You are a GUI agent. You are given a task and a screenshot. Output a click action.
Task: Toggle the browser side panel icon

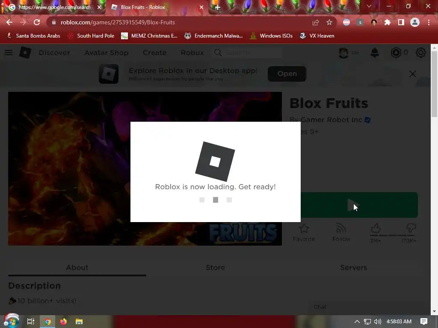401,22
